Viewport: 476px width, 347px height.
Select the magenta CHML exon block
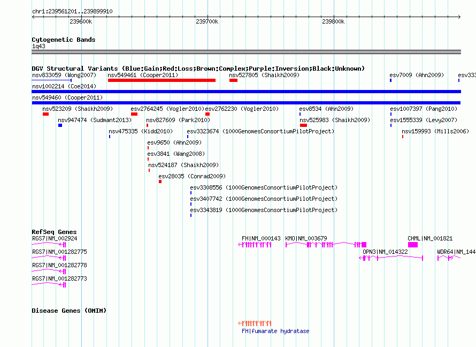(413, 245)
